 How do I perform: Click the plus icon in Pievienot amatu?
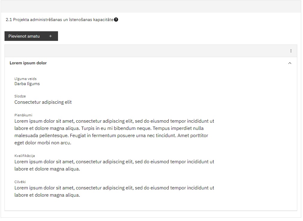[50, 36]
